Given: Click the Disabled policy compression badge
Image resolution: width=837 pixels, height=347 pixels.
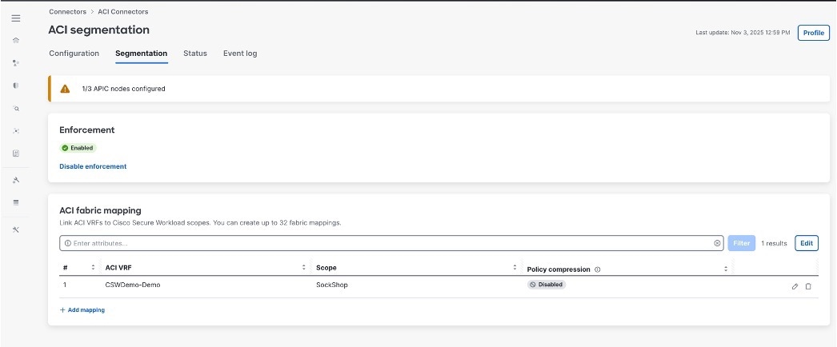Looking at the screenshot, I should click(547, 285).
